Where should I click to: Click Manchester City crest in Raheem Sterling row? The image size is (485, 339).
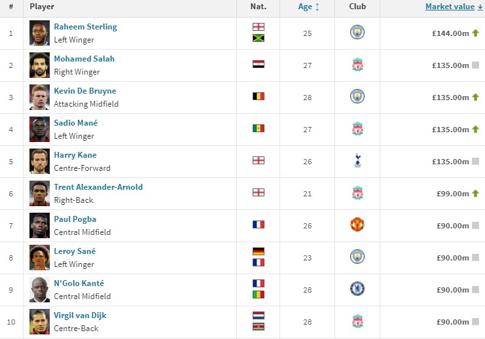pyautogui.click(x=357, y=32)
